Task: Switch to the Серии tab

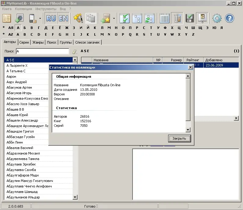Action: [x=24, y=42]
